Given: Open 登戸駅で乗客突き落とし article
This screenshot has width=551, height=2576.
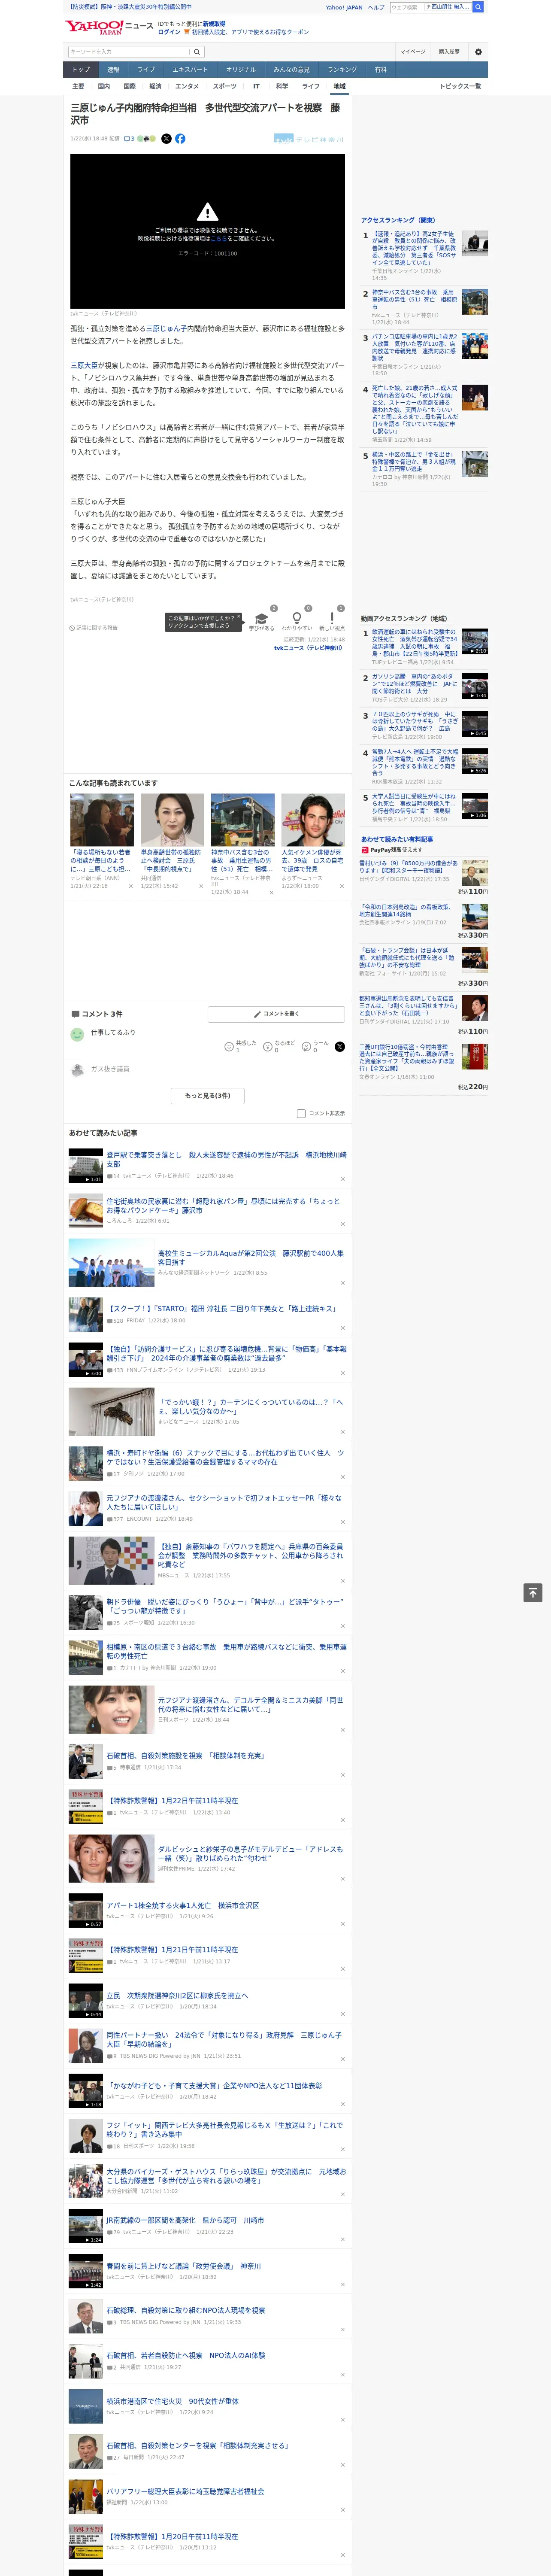Looking at the screenshot, I should point(226,1159).
